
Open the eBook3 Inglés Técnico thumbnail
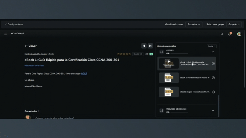point(169,92)
